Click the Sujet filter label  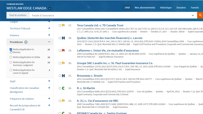click(13, 81)
